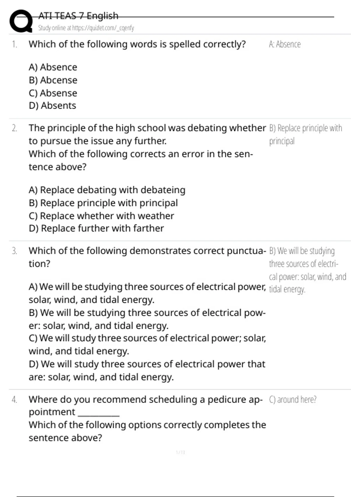Select option C) Absense
Image resolution: width=351 pixels, height=497 pixels.
coord(53,93)
